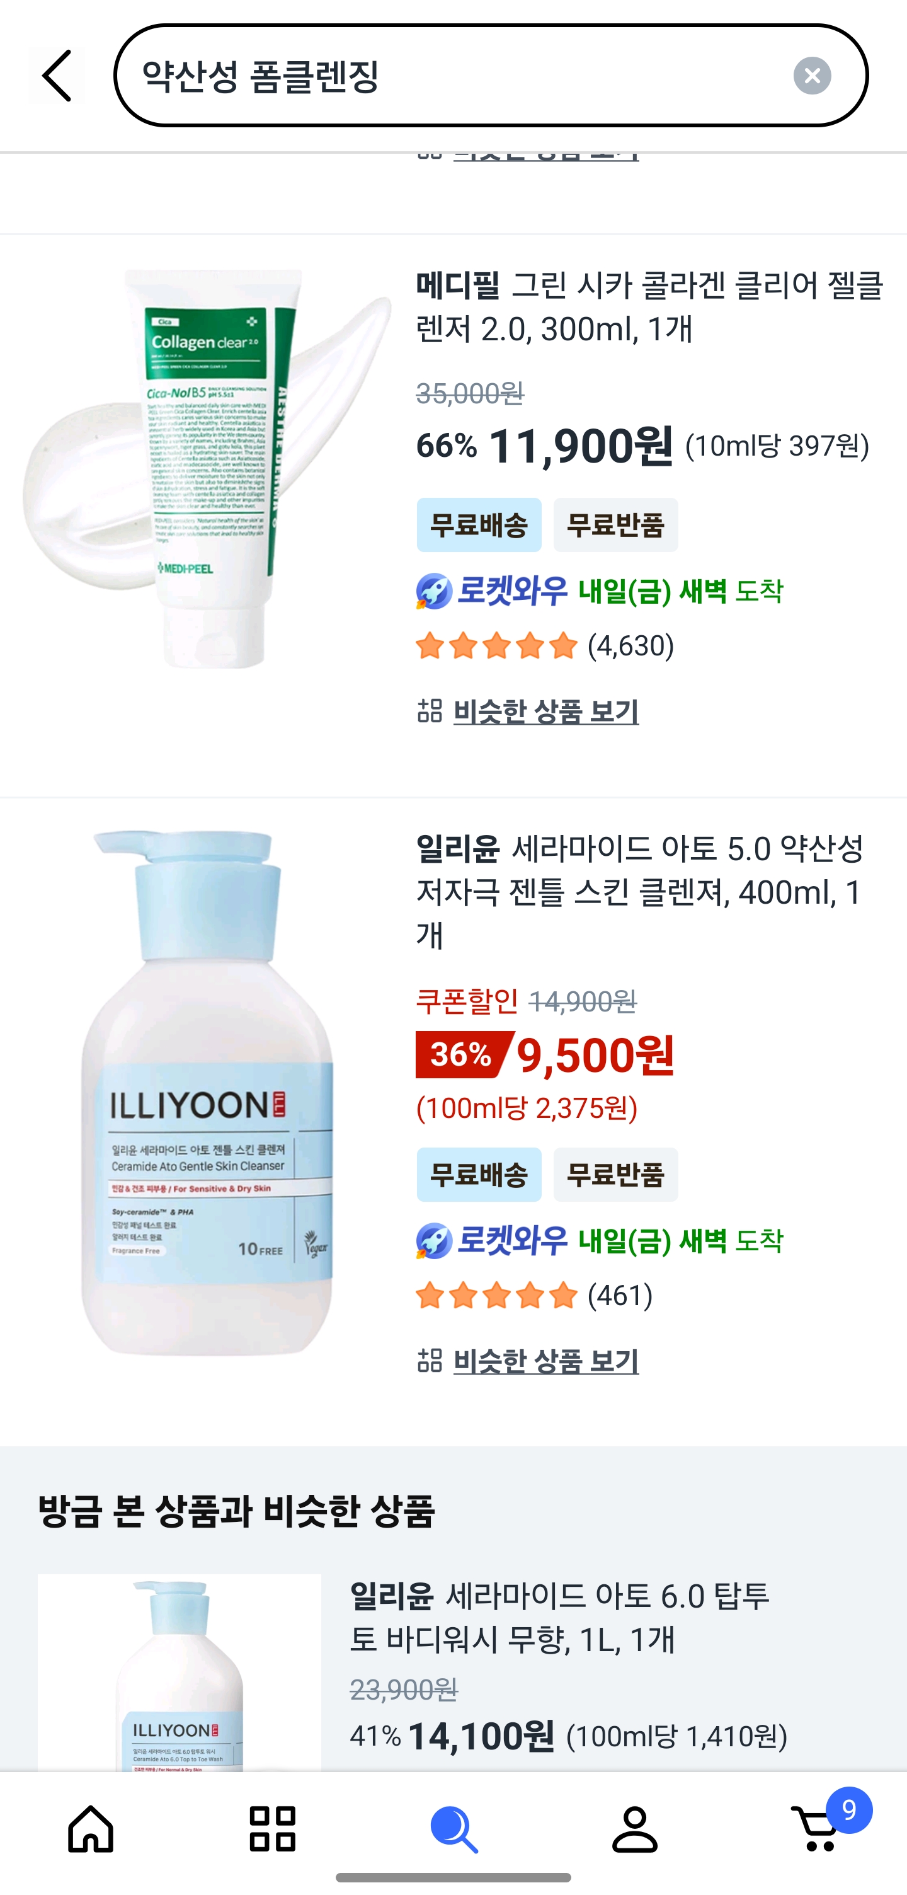Clear the search text with X icon
The image size is (907, 1895).
tap(811, 76)
